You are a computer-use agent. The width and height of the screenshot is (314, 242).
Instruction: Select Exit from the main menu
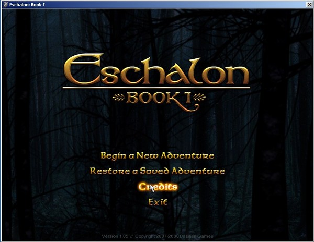[158, 202]
